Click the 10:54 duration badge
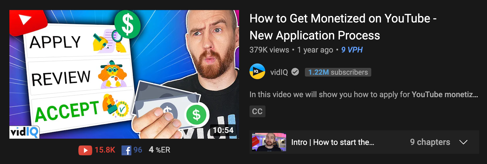 coord(223,130)
